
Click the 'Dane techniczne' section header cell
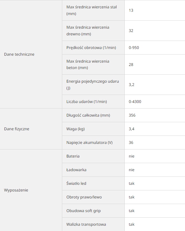pyautogui.click(x=19, y=54)
